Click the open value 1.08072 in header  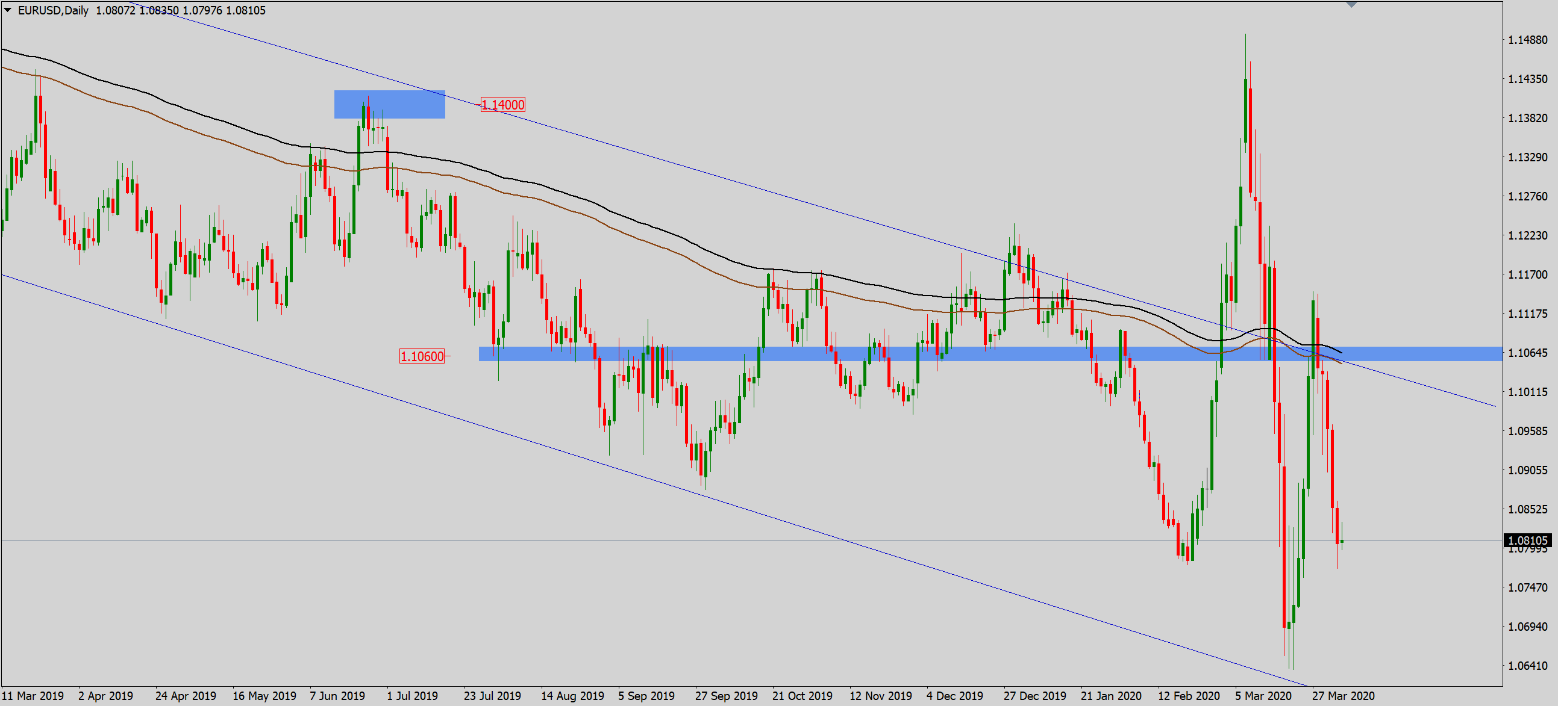(116, 10)
